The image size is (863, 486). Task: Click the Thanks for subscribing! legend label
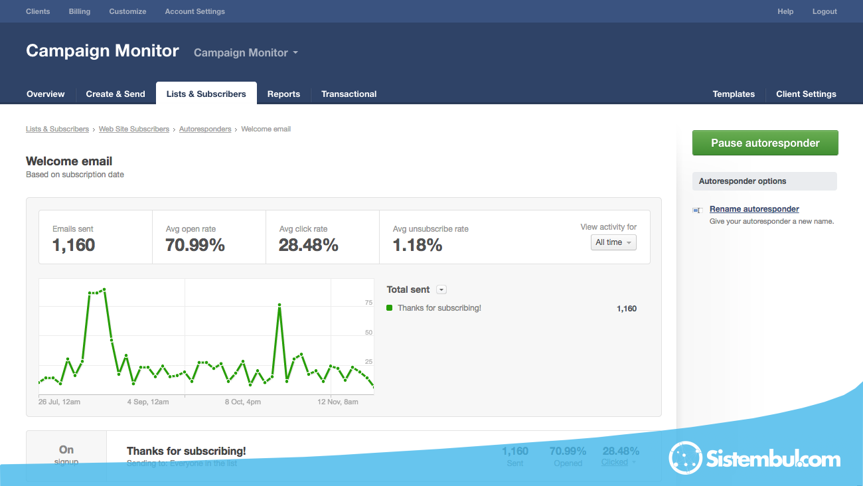[x=439, y=308]
